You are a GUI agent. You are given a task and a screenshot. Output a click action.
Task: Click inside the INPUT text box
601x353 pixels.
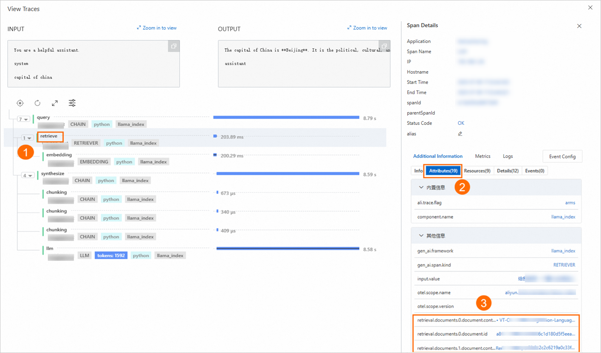(x=94, y=64)
